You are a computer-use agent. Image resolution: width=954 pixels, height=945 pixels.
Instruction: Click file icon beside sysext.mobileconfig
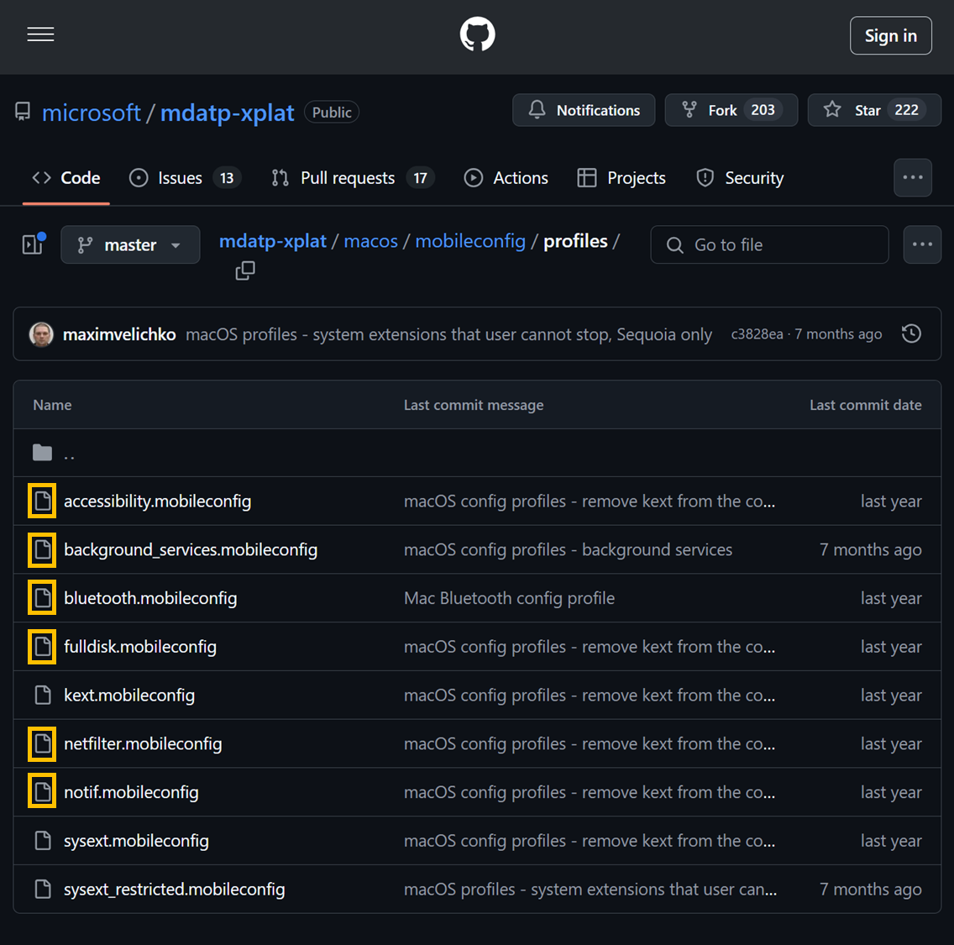[x=42, y=841]
